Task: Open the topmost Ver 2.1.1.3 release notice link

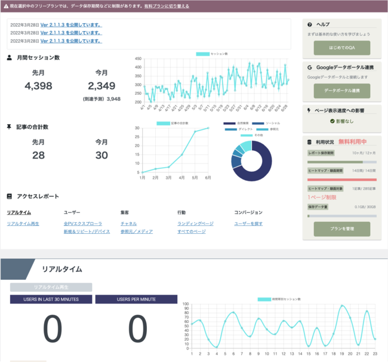Action: [71, 24]
